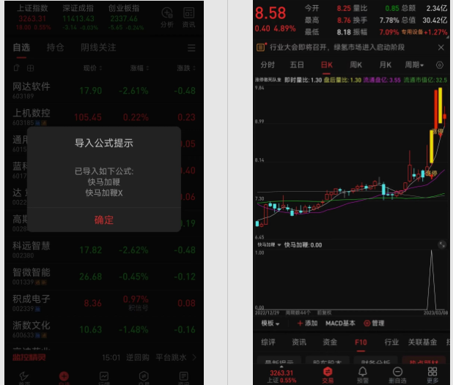Viewport: 453px width, 385px height.
Task: Tap the 交易 hexagon icon in left bottom nav
Action: [144, 377]
